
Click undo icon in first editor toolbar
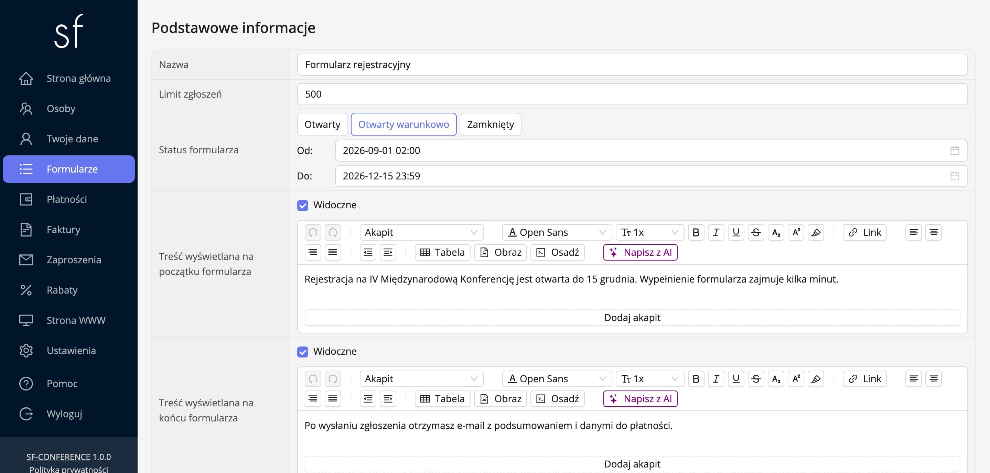[x=313, y=232]
